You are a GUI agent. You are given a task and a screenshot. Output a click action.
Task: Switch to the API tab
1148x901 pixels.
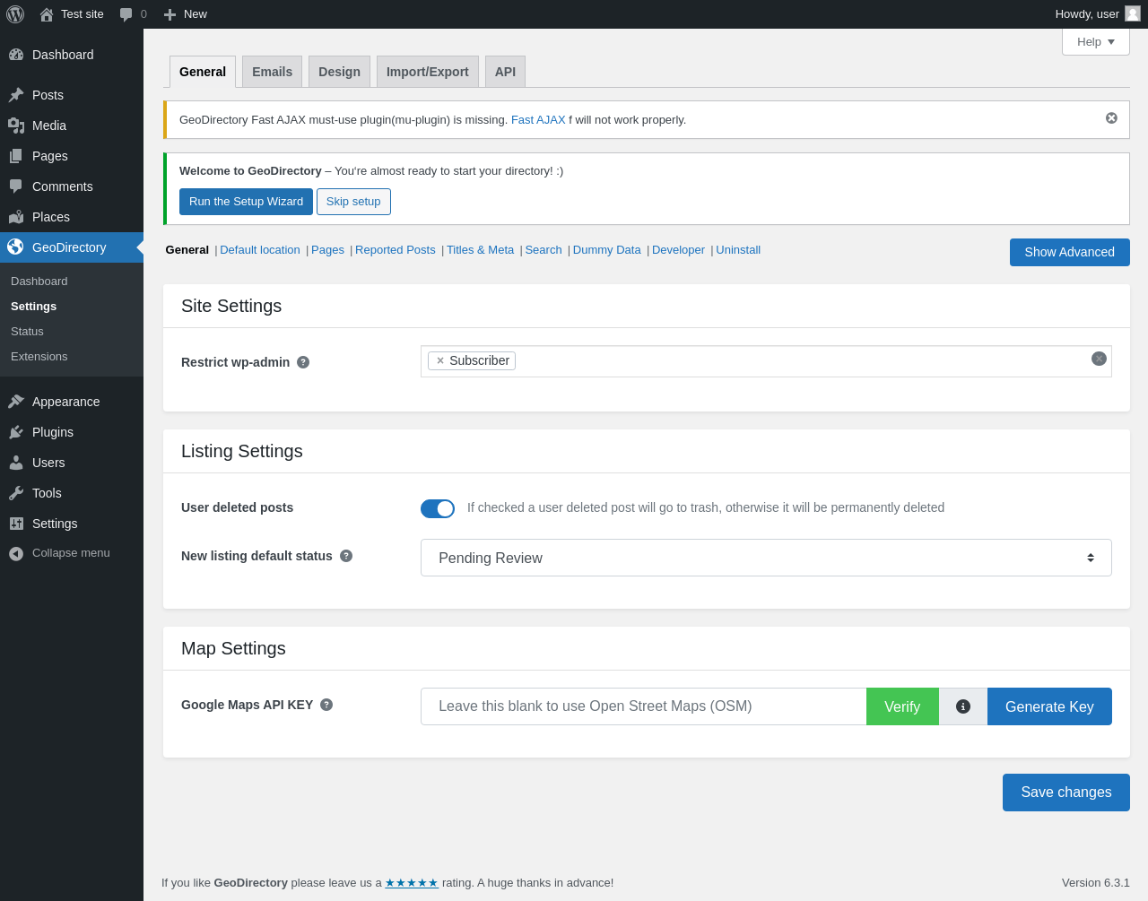click(x=505, y=72)
